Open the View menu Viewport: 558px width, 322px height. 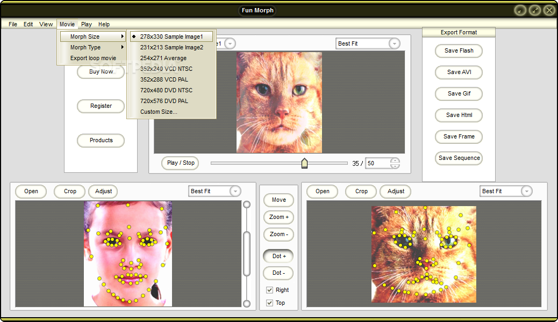pyautogui.click(x=46, y=24)
